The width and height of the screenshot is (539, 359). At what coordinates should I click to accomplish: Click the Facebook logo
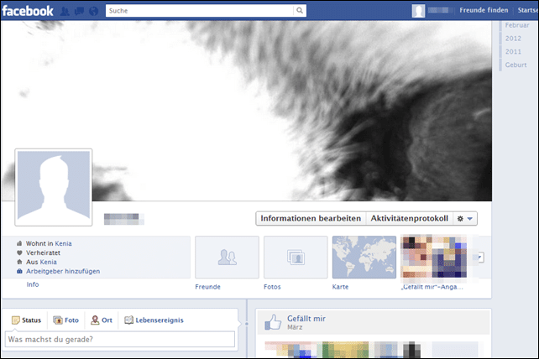tap(28, 11)
